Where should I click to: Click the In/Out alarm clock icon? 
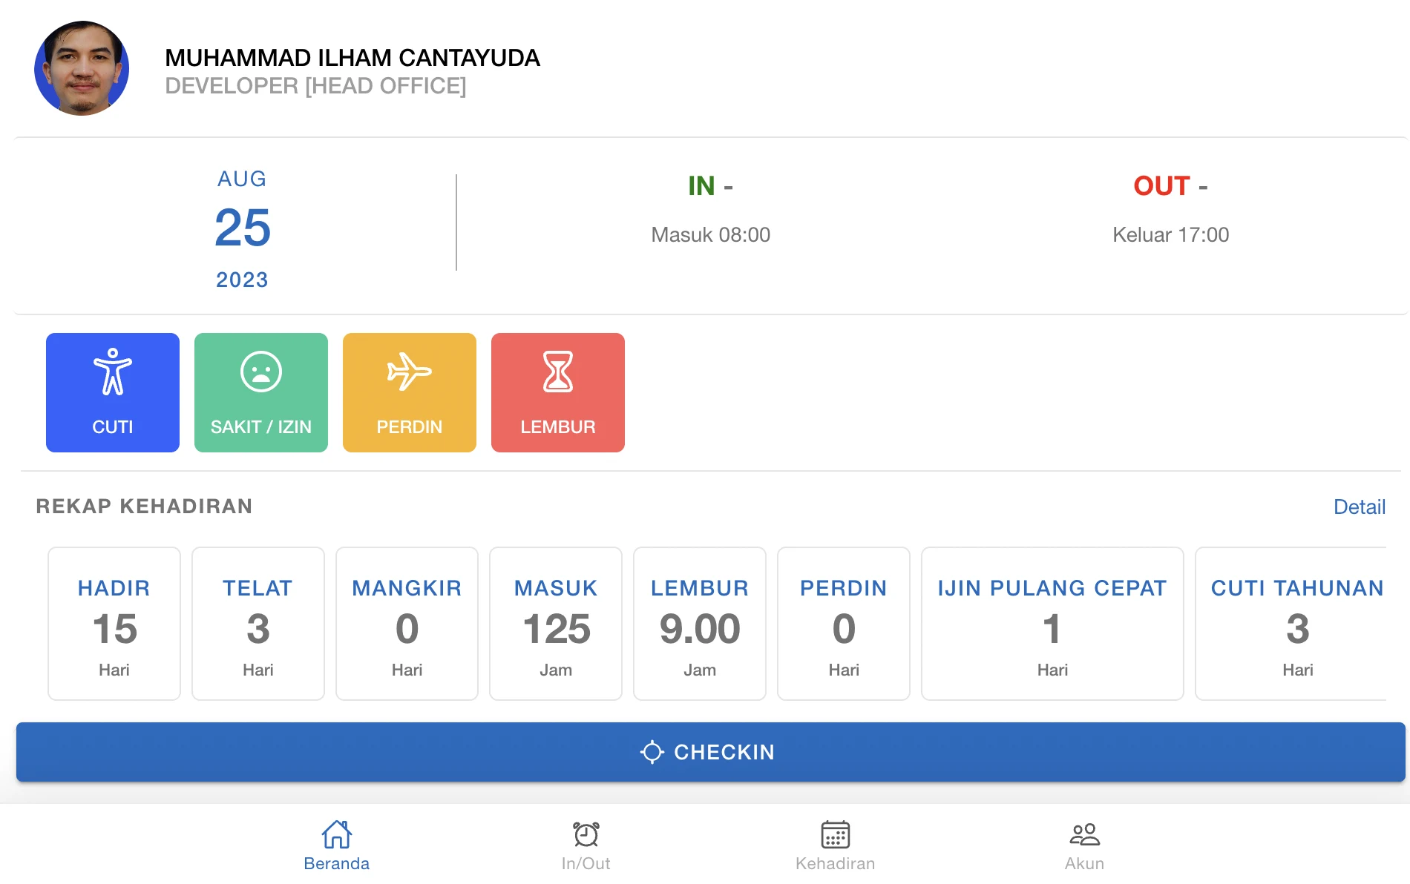coord(586,834)
